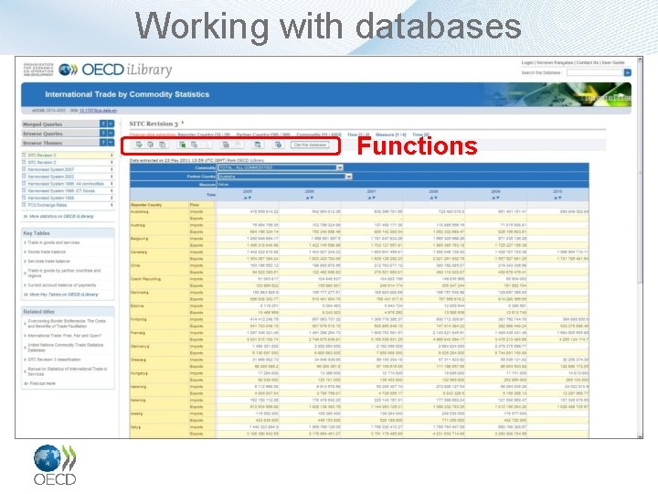
Task: Click info marker next to Australia row
Action: click(147, 212)
